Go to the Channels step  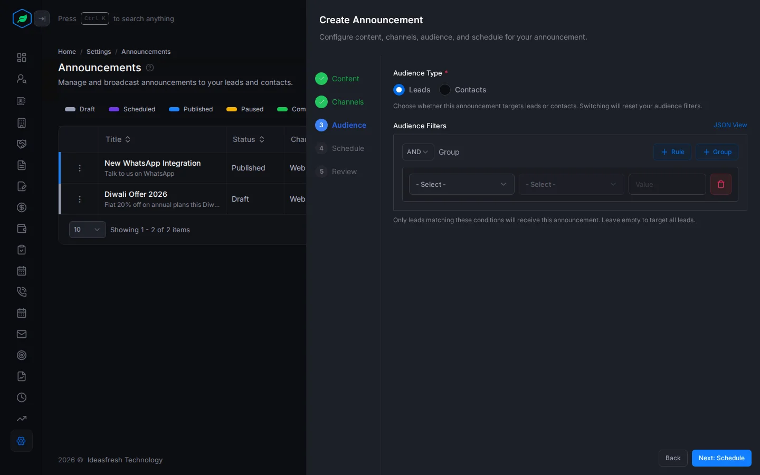[x=339, y=102]
